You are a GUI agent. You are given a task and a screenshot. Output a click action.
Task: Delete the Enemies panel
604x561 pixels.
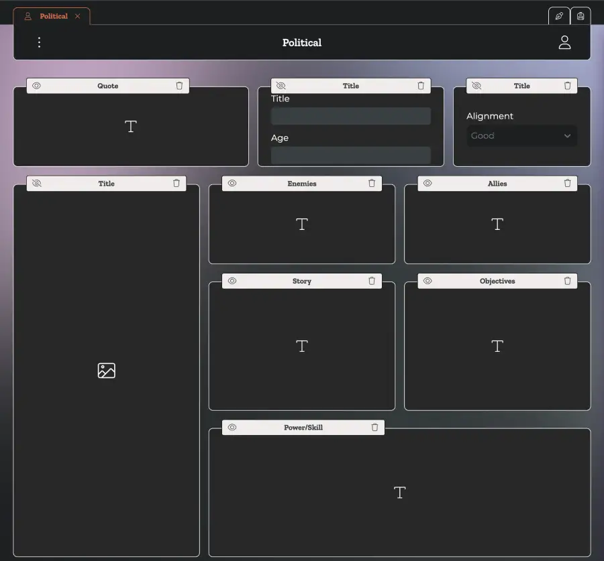pyautogui.click(x=372, y=183)
